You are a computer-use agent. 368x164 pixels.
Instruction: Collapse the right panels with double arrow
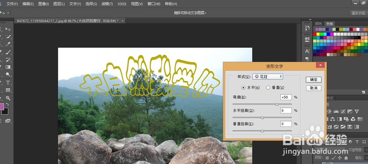click(x=310, y=19)
